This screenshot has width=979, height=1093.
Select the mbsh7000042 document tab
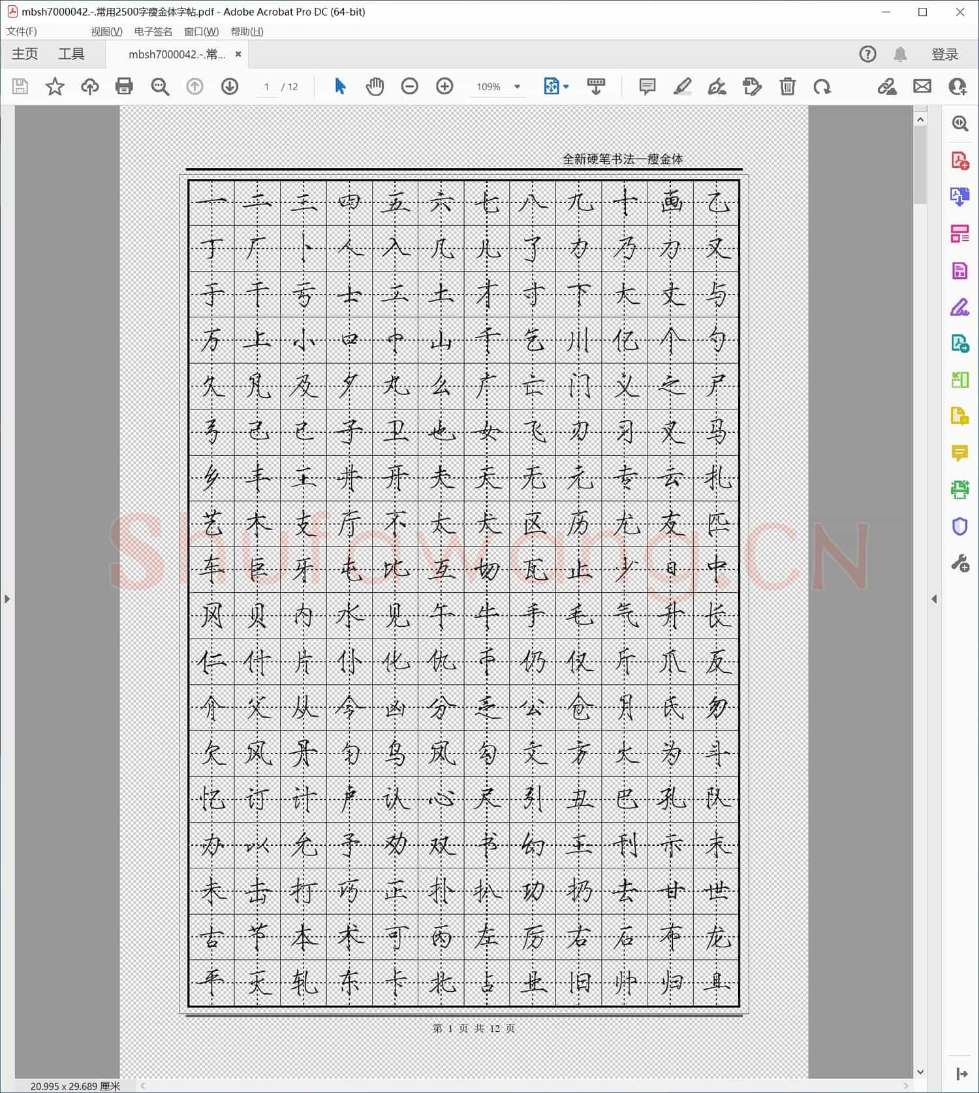(177, 54)
